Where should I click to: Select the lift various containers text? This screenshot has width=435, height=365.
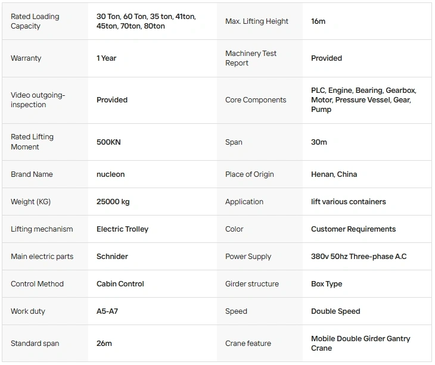coord(349,202)
